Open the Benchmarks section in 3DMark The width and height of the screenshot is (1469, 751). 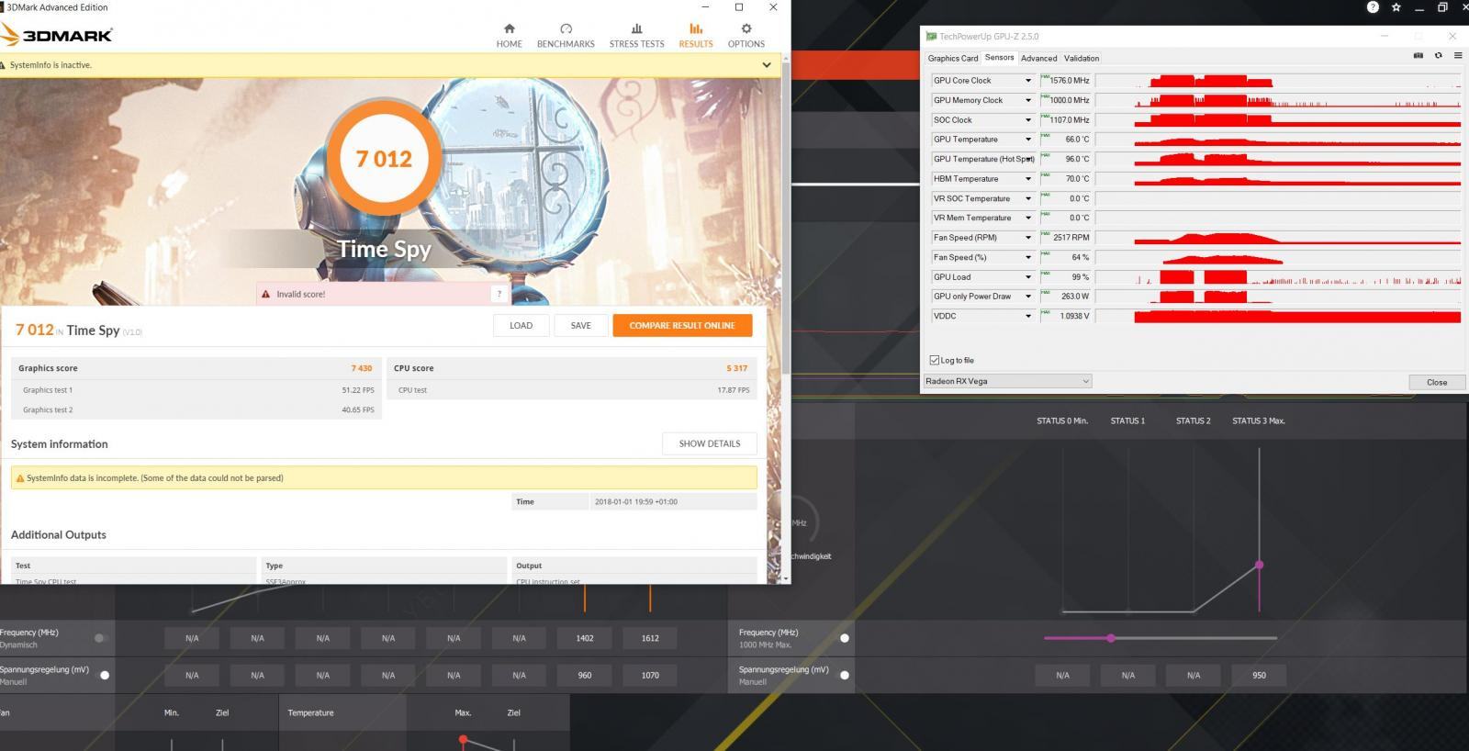(566, 36)
